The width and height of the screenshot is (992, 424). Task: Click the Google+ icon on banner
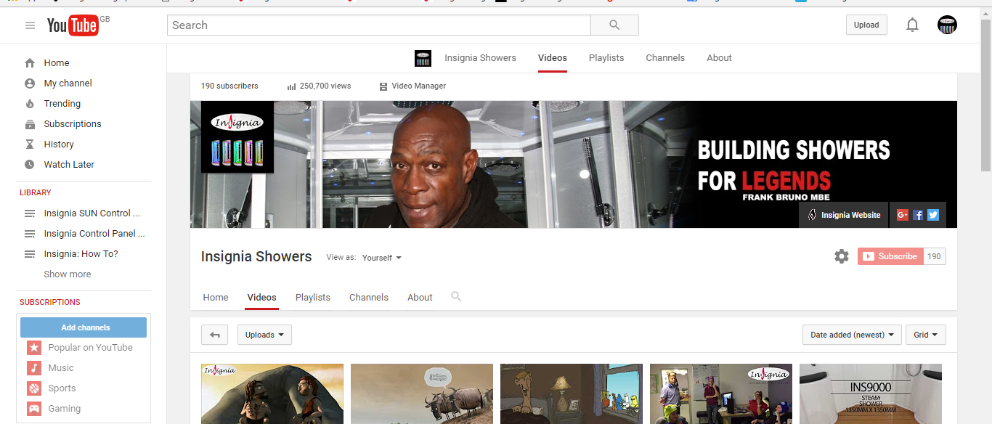click(903, 215)
